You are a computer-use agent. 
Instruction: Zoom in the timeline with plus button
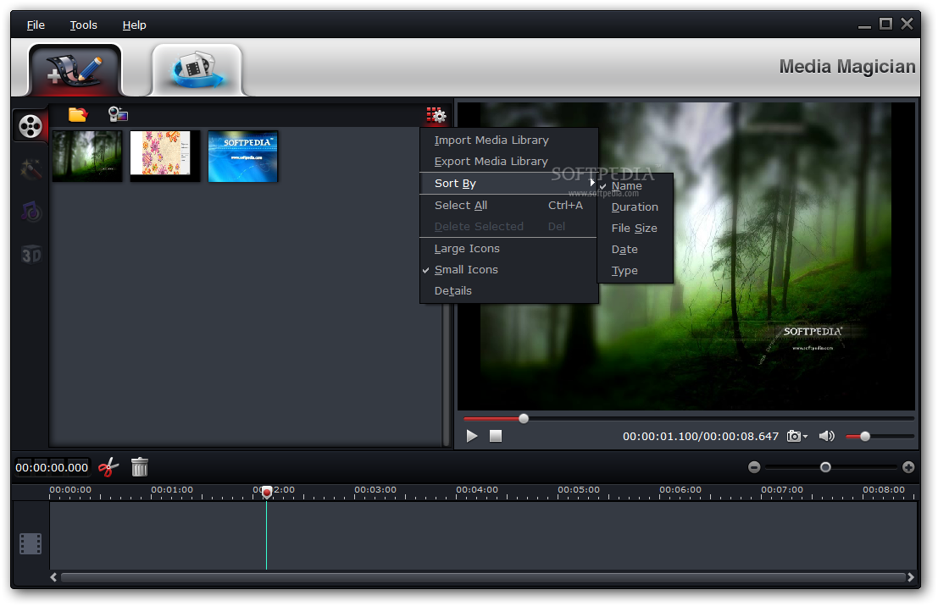pos(908,467)
